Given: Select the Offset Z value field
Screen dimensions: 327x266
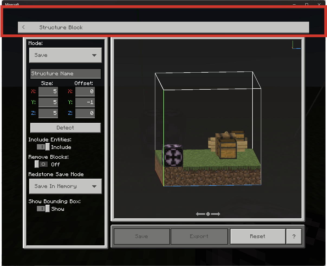Looking at the screenshot, I should [85, 113].
